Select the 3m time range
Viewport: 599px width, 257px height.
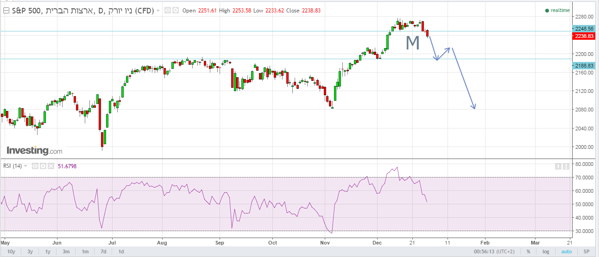[x=66, y=251]
